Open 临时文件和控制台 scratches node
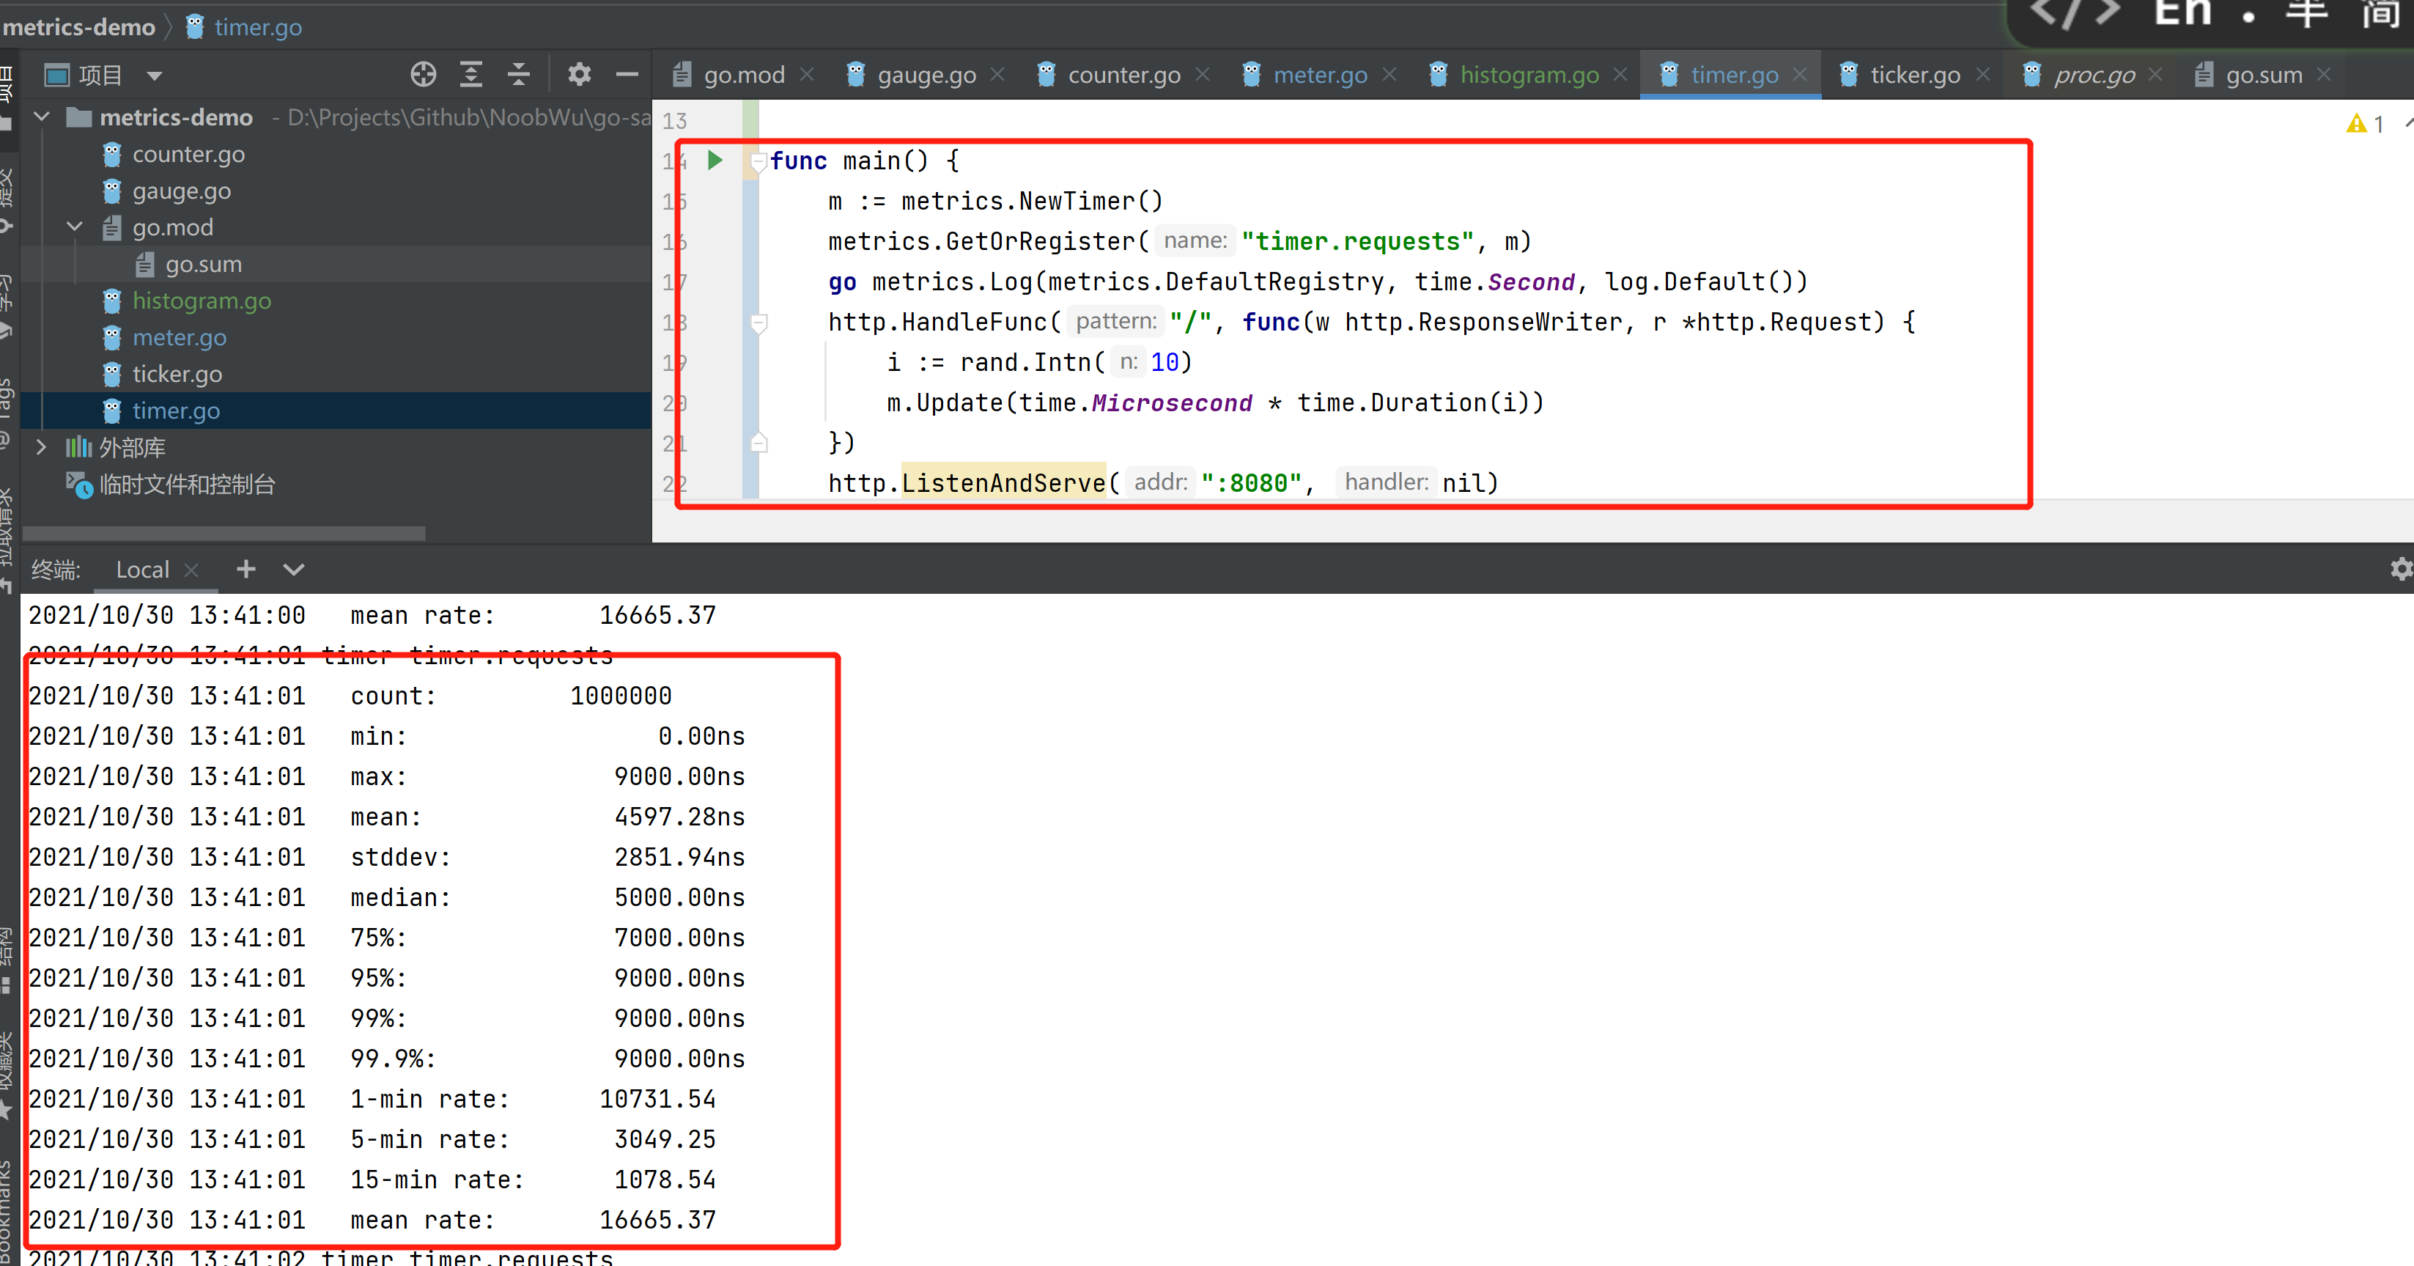 [186, 485]
